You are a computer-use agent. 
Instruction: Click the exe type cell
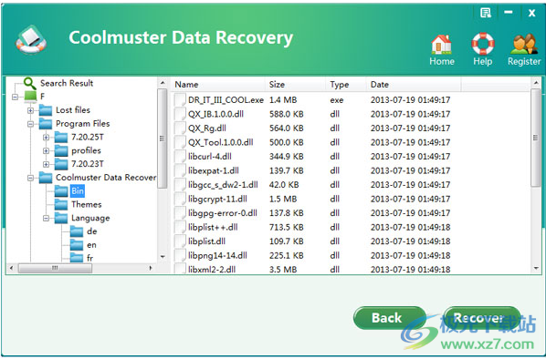point(337,100)
